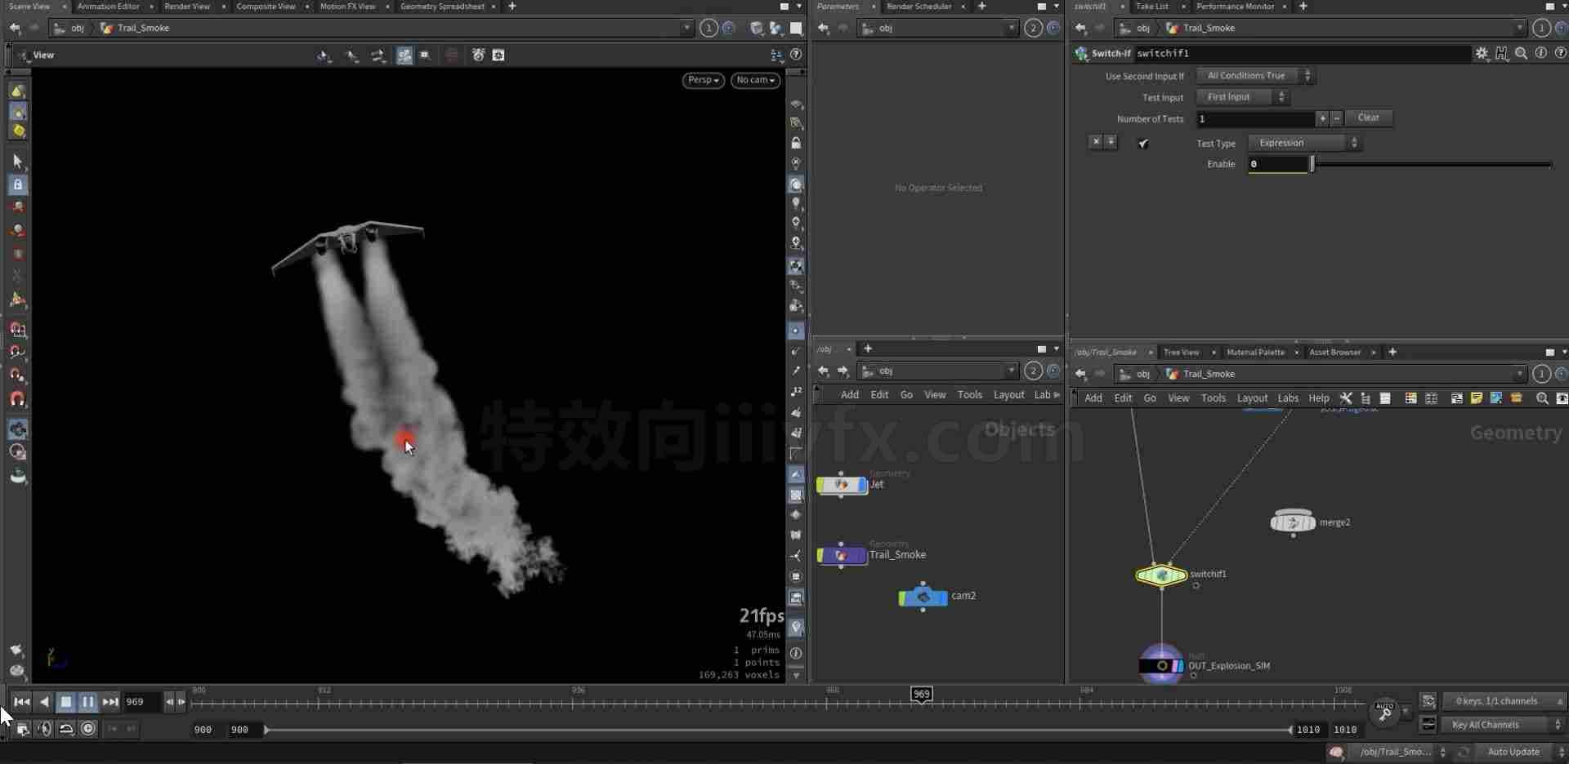
Task: Open node info icon in parameter pane
Action: click(1540, 53)
